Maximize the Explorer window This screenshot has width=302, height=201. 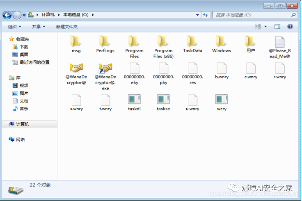(280, 6)
